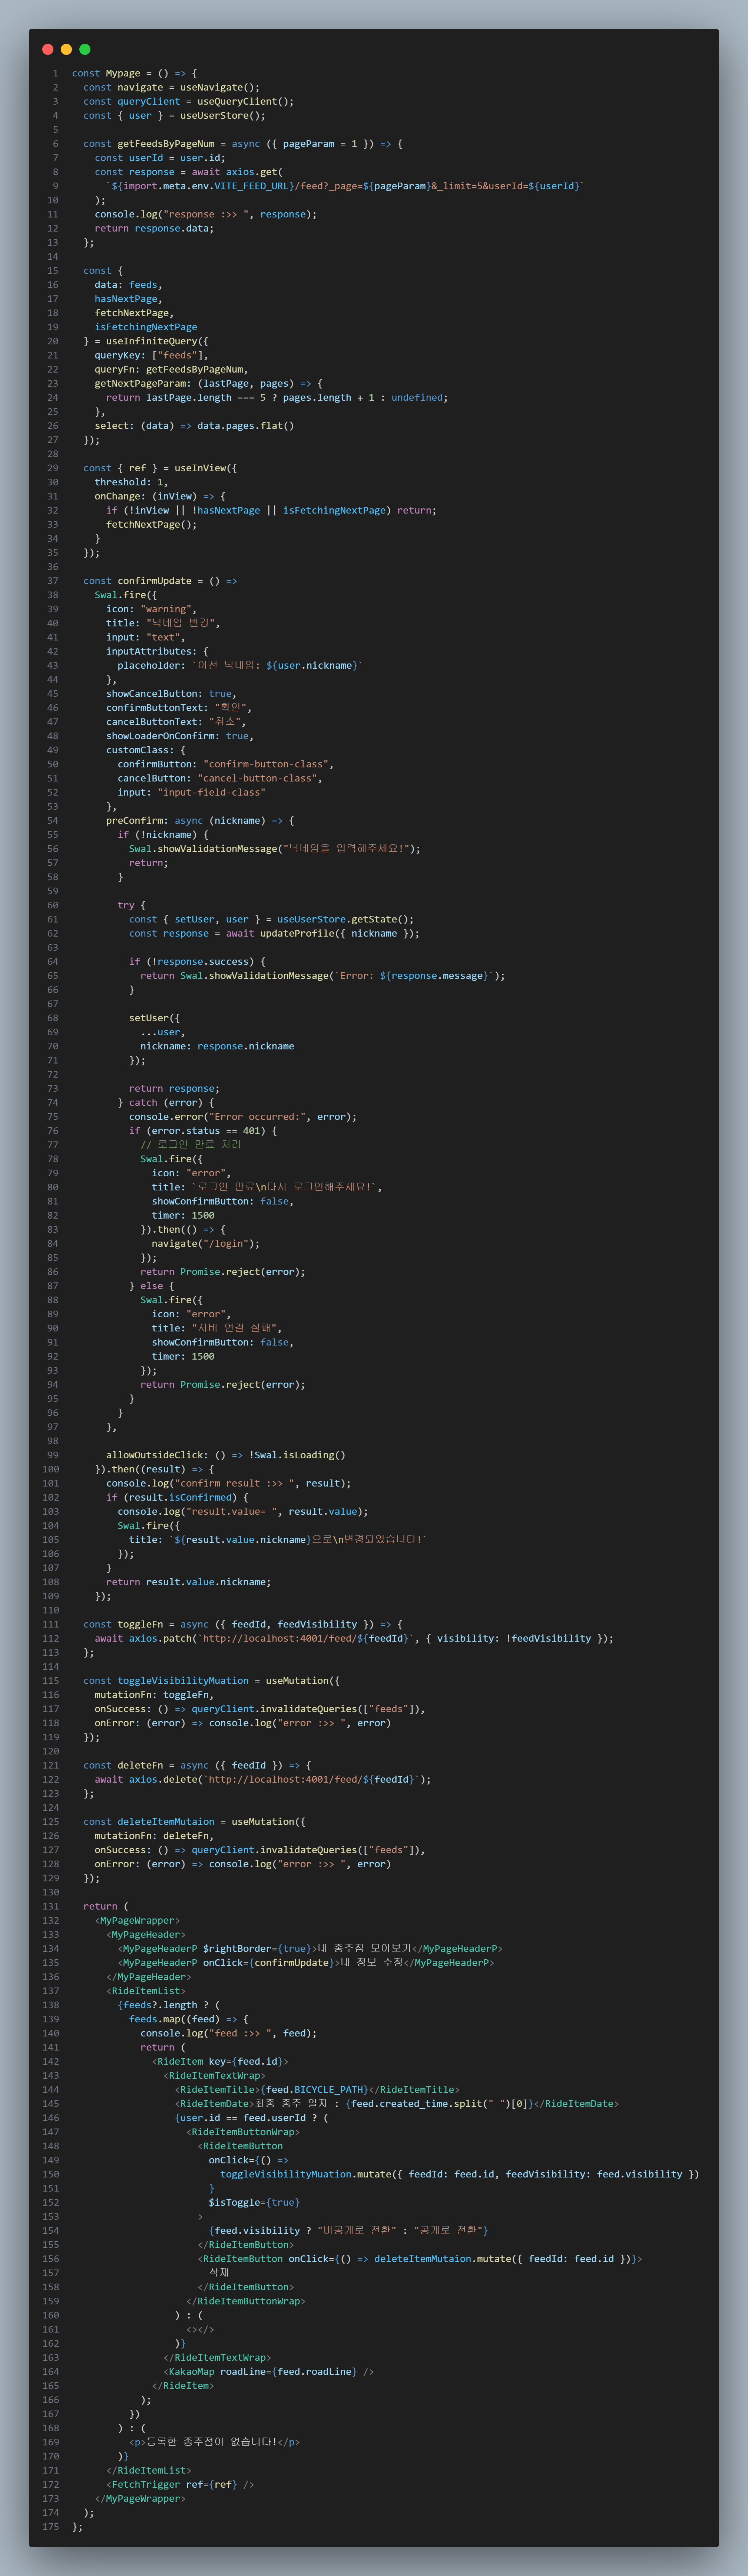Viewport: 748px width, 2576px height.
Task: Click the KakaoMap component tag
Action: (x=192, y=2371)
